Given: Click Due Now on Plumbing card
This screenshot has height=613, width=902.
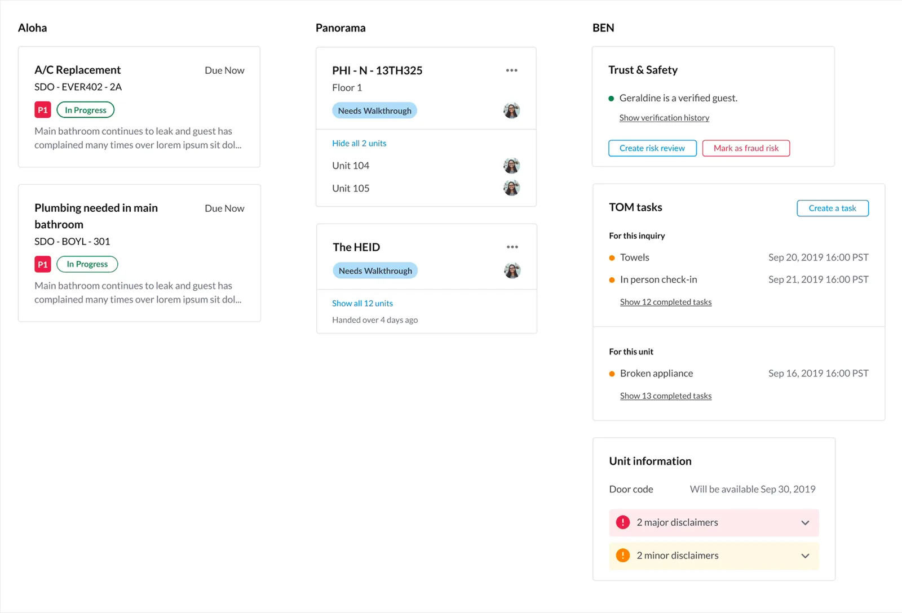Looking at the screenshot, I should click(x=224, y=208).
